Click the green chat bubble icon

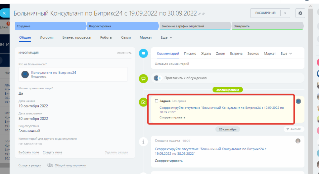[x=143, y=78]
